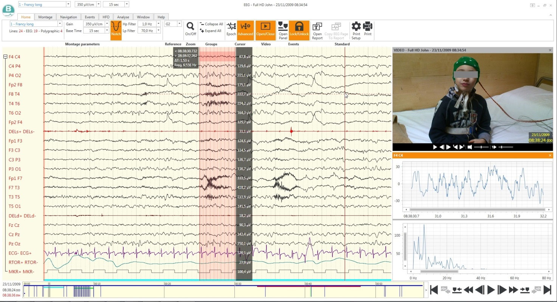Viewport: 557px width, 302px height.
Task: Rewind the EEG recording fast
Action: [468, 290]
